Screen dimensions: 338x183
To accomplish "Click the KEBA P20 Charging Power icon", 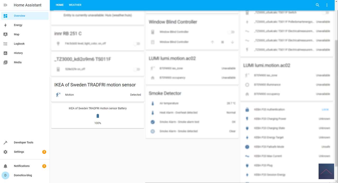I will pyautogui.click(x=247, y=119).
